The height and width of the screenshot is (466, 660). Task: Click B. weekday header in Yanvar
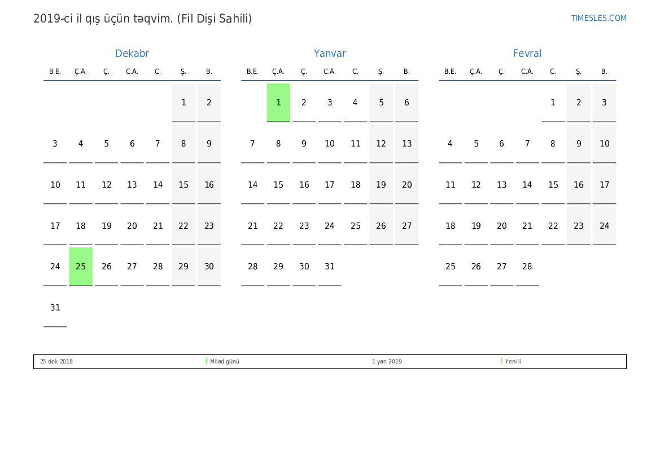click(407, 72)
